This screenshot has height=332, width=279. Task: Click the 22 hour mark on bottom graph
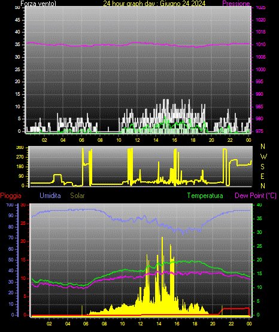point(231,324)
